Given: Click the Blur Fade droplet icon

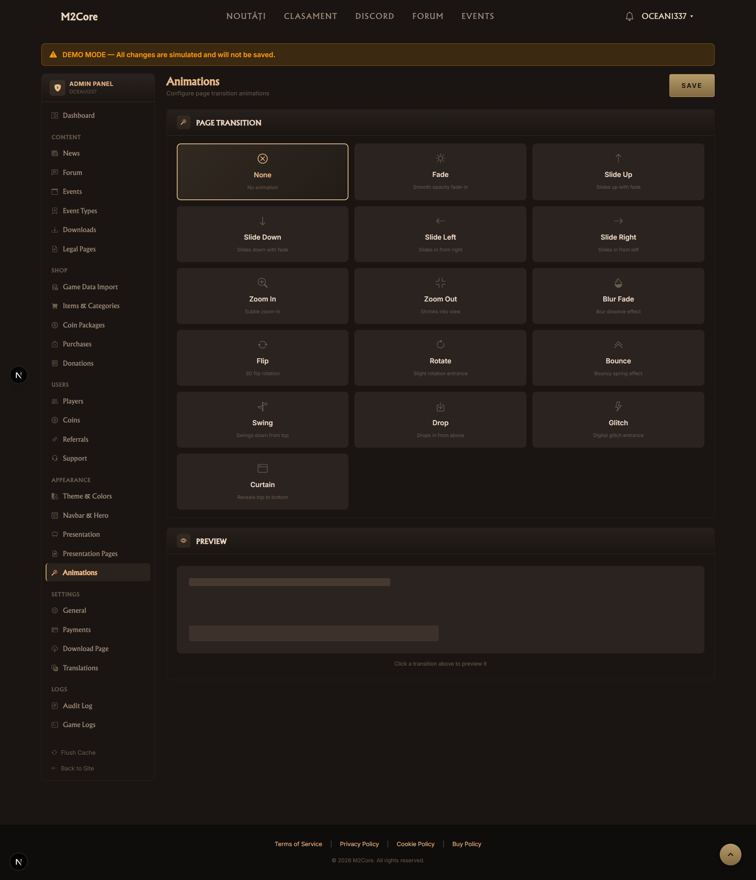Looking at the screenshot, I should pyautogui.click(x=618, y=283).
